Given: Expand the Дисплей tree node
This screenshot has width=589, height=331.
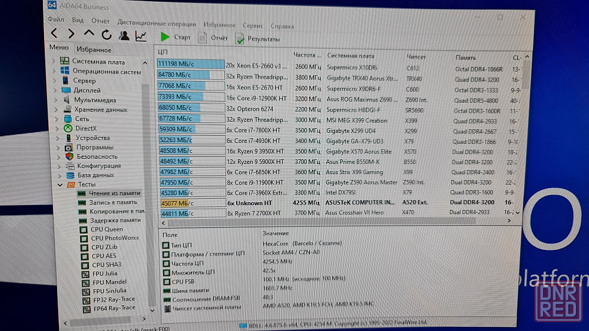Looking at the screenshot, I should [57, 91].
